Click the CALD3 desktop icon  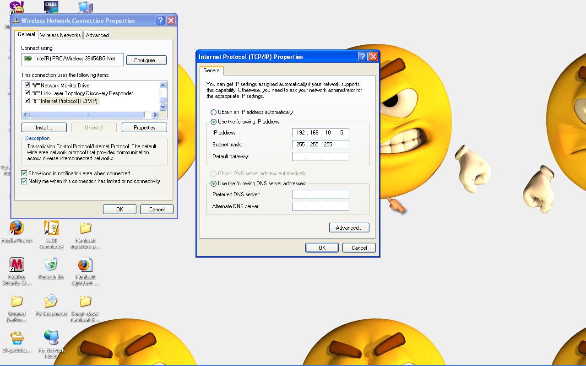51,7
